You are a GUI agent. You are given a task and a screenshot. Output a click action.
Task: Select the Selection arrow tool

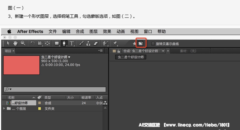[x=8, y=43]
